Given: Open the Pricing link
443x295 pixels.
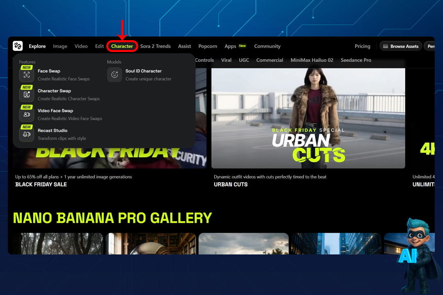Looking at the screenshot, I should point(362,46).
